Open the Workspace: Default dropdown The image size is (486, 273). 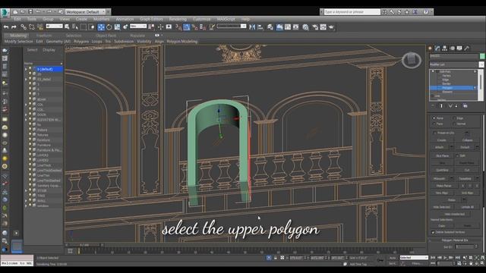86,12
